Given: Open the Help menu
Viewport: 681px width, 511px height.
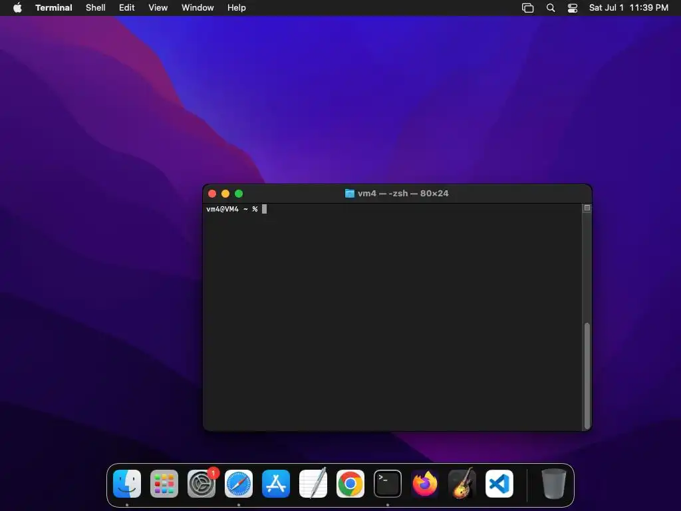Looking at the screenshot, I should pos(237,8).
